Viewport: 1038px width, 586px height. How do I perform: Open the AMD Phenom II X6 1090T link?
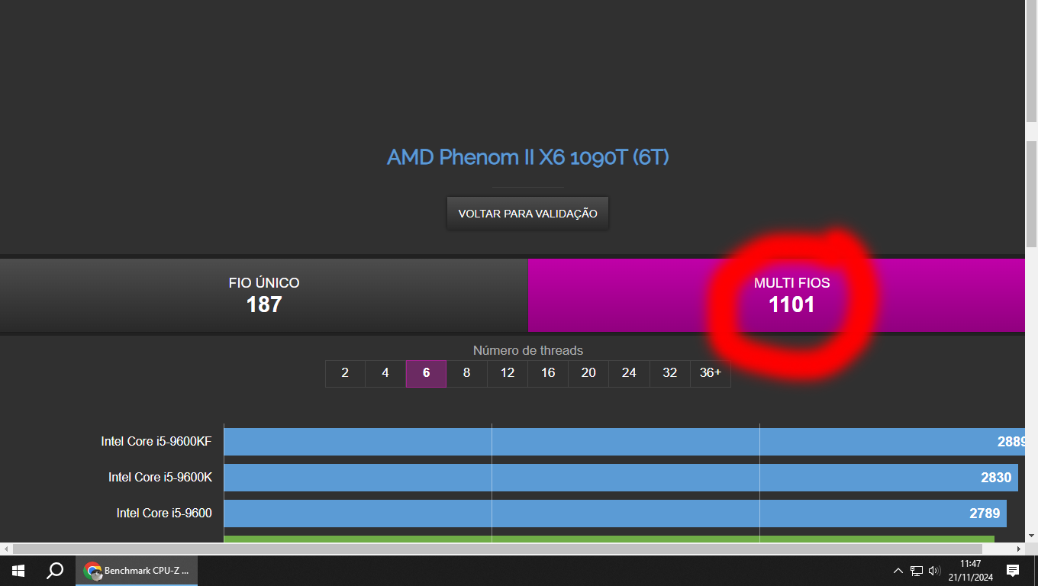point(527,157)
